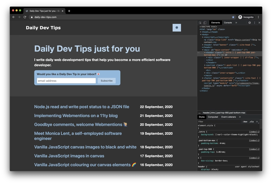
Task: Expand the section post-list node
Action: point(205,65)
